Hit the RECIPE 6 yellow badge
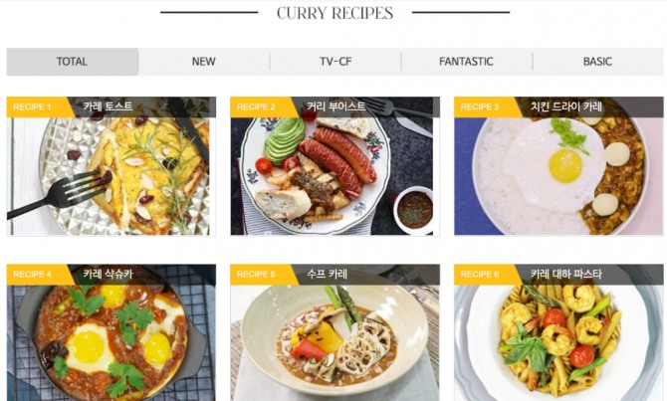This screenshot has width=667, height=401. pos(484,275)
